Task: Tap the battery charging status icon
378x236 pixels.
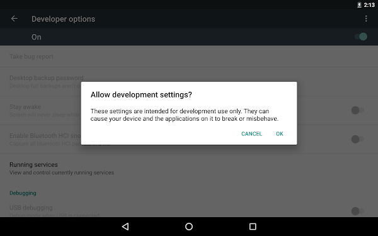Action: (x=359, y=5)
